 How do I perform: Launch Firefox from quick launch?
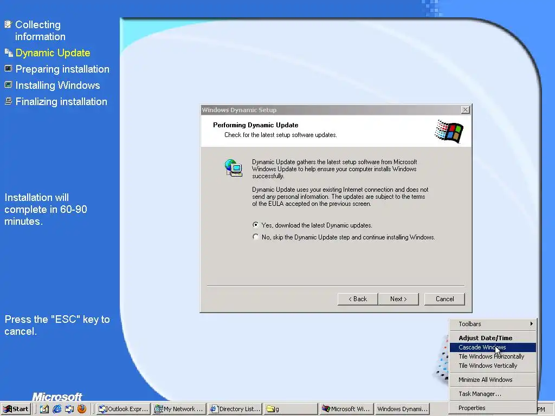click(x=82, y=409)
